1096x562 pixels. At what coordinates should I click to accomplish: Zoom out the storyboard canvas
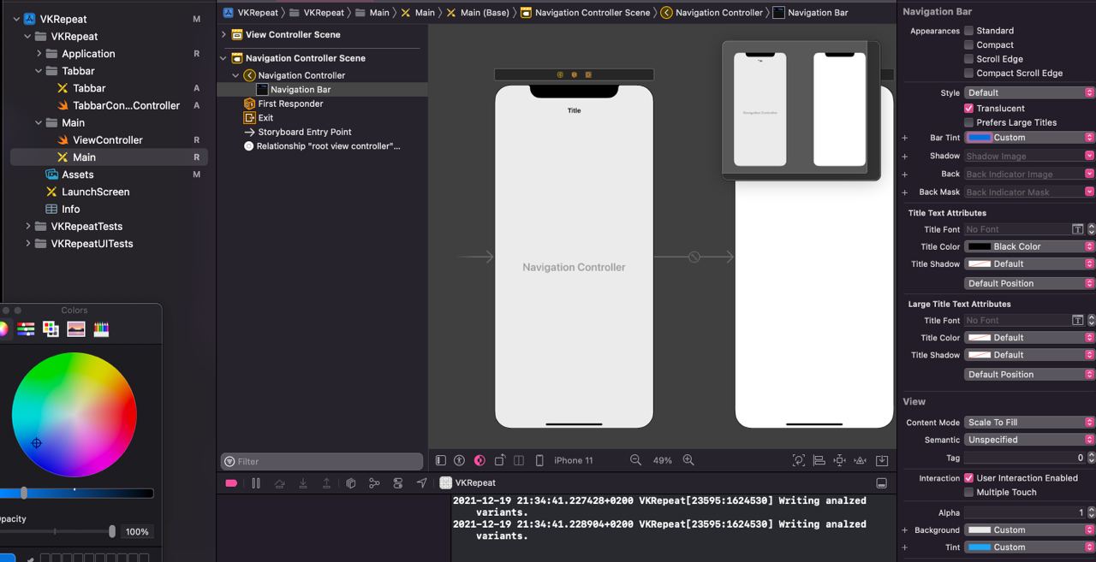[635, 460]
